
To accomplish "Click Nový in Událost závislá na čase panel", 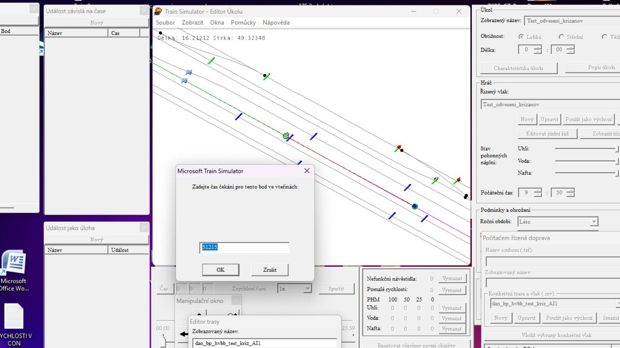I will (x=97, y=23).
